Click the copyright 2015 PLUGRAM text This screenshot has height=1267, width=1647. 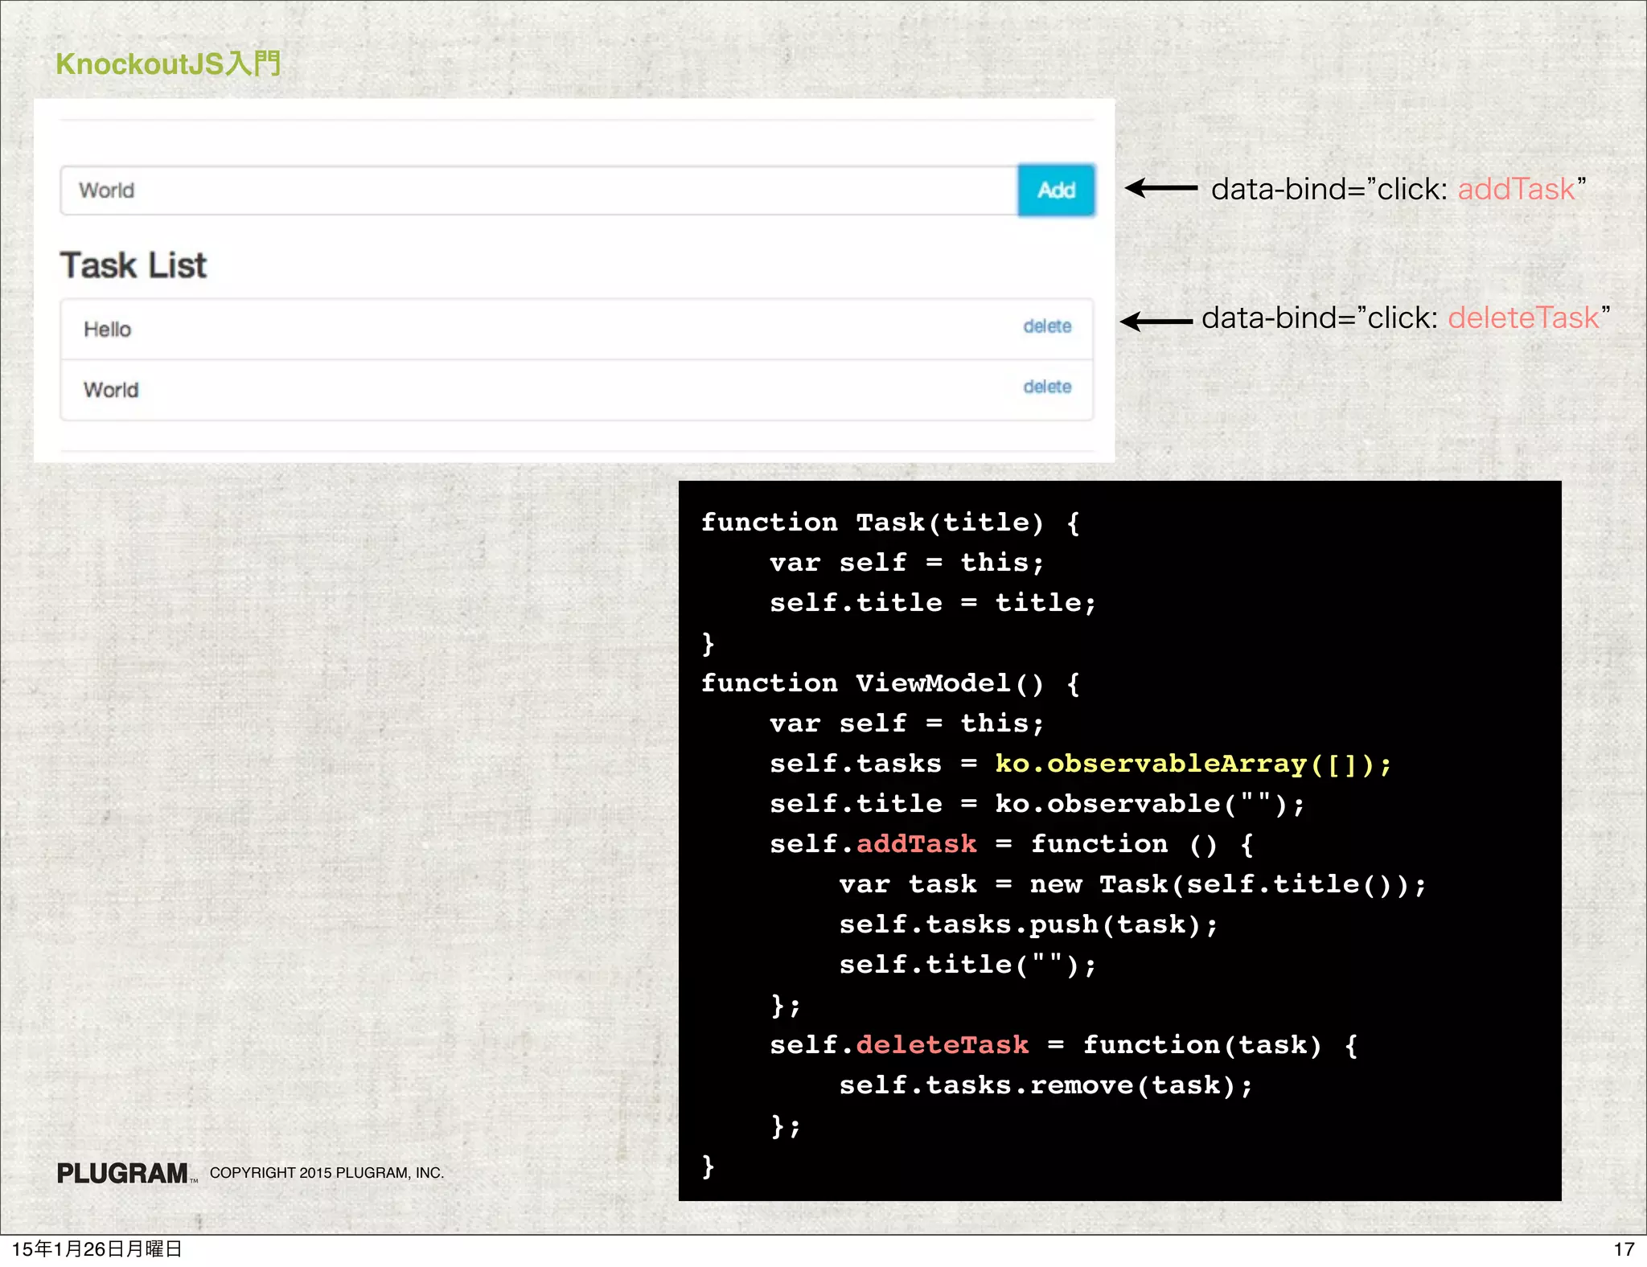(x=327, y=1173)
